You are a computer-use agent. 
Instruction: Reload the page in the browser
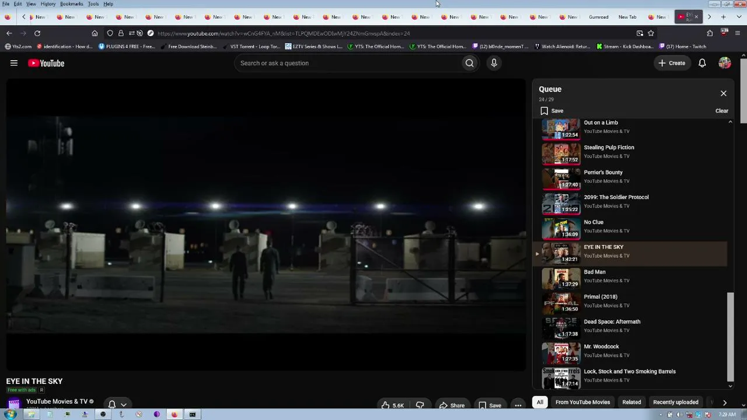pyautogui.click(x=37, y=33)
